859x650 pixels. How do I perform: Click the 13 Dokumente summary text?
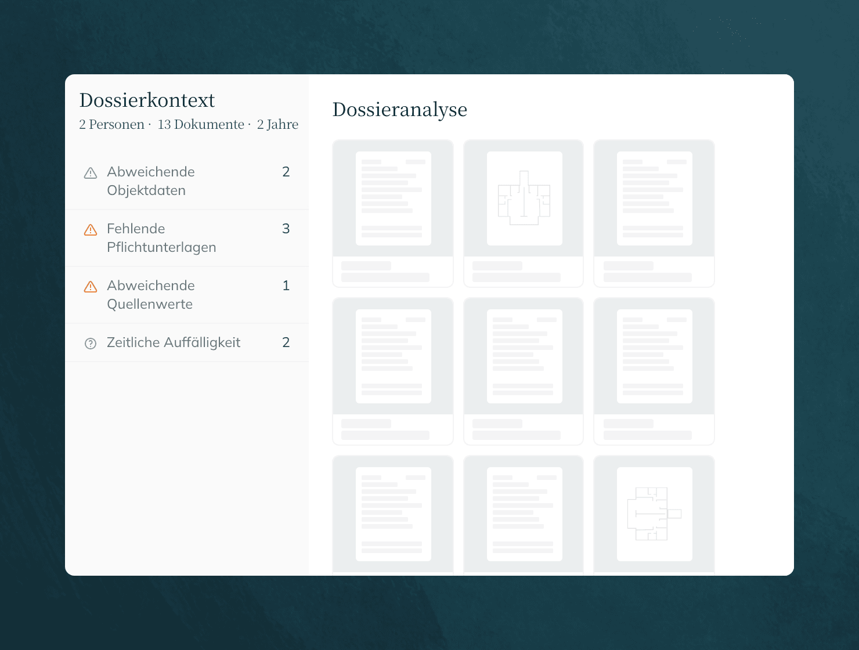201,125
